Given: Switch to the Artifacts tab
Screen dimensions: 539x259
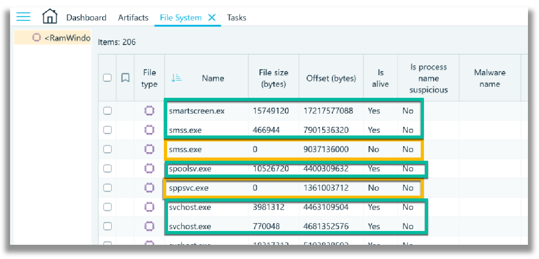Looking at the screenshot, I should 133,17.
